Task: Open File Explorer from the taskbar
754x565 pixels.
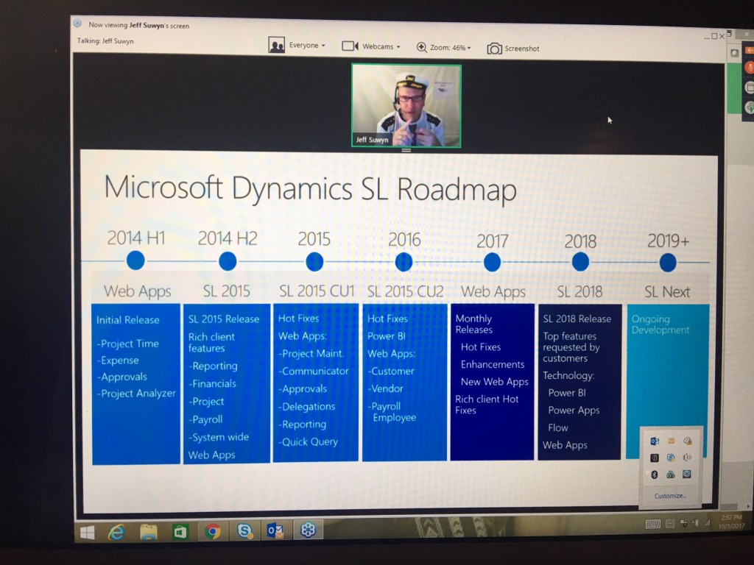Action: tap(148, 533)
